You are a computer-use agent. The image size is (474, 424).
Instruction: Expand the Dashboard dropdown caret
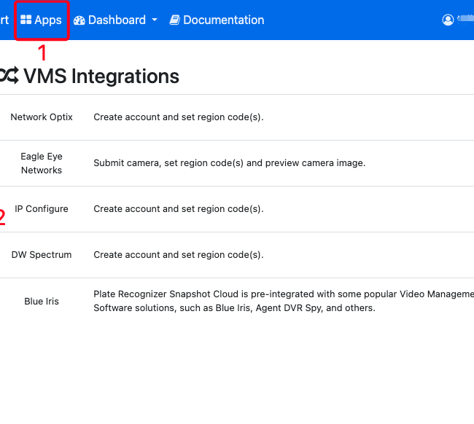click(155, 20)
